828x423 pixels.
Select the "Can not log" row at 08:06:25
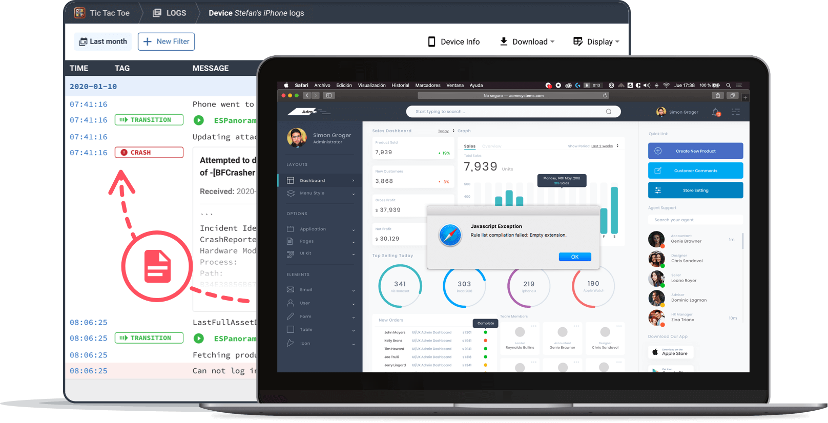[x=161, y=371]
